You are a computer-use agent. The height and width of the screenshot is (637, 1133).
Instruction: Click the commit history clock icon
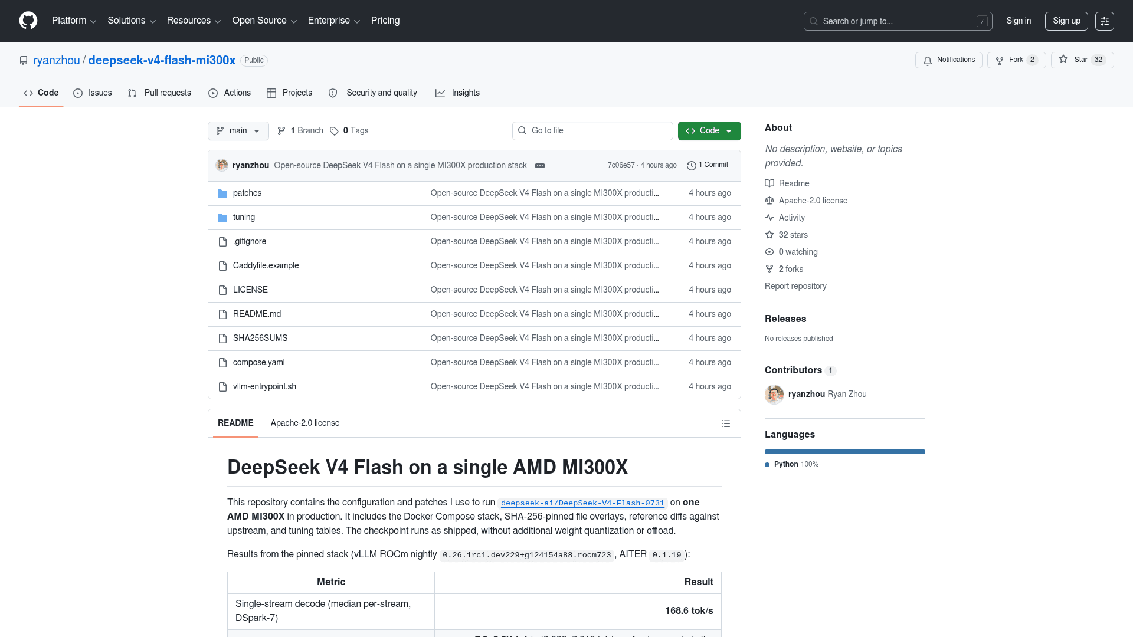692,165
